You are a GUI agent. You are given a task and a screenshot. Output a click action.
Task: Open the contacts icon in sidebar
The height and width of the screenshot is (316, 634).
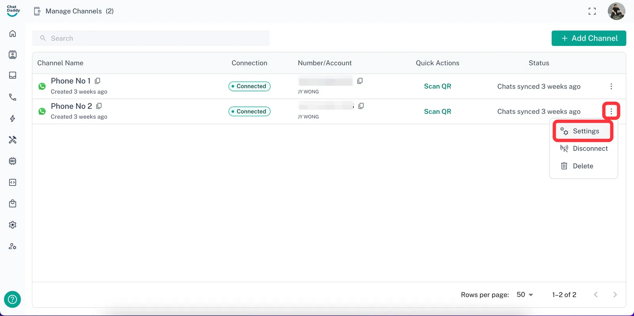point(13,55)
